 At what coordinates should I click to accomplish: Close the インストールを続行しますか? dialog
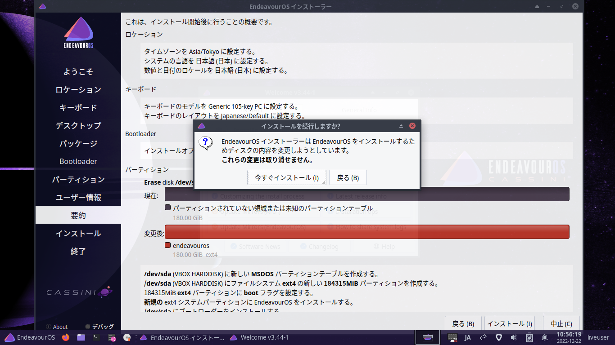click(412, 126)
